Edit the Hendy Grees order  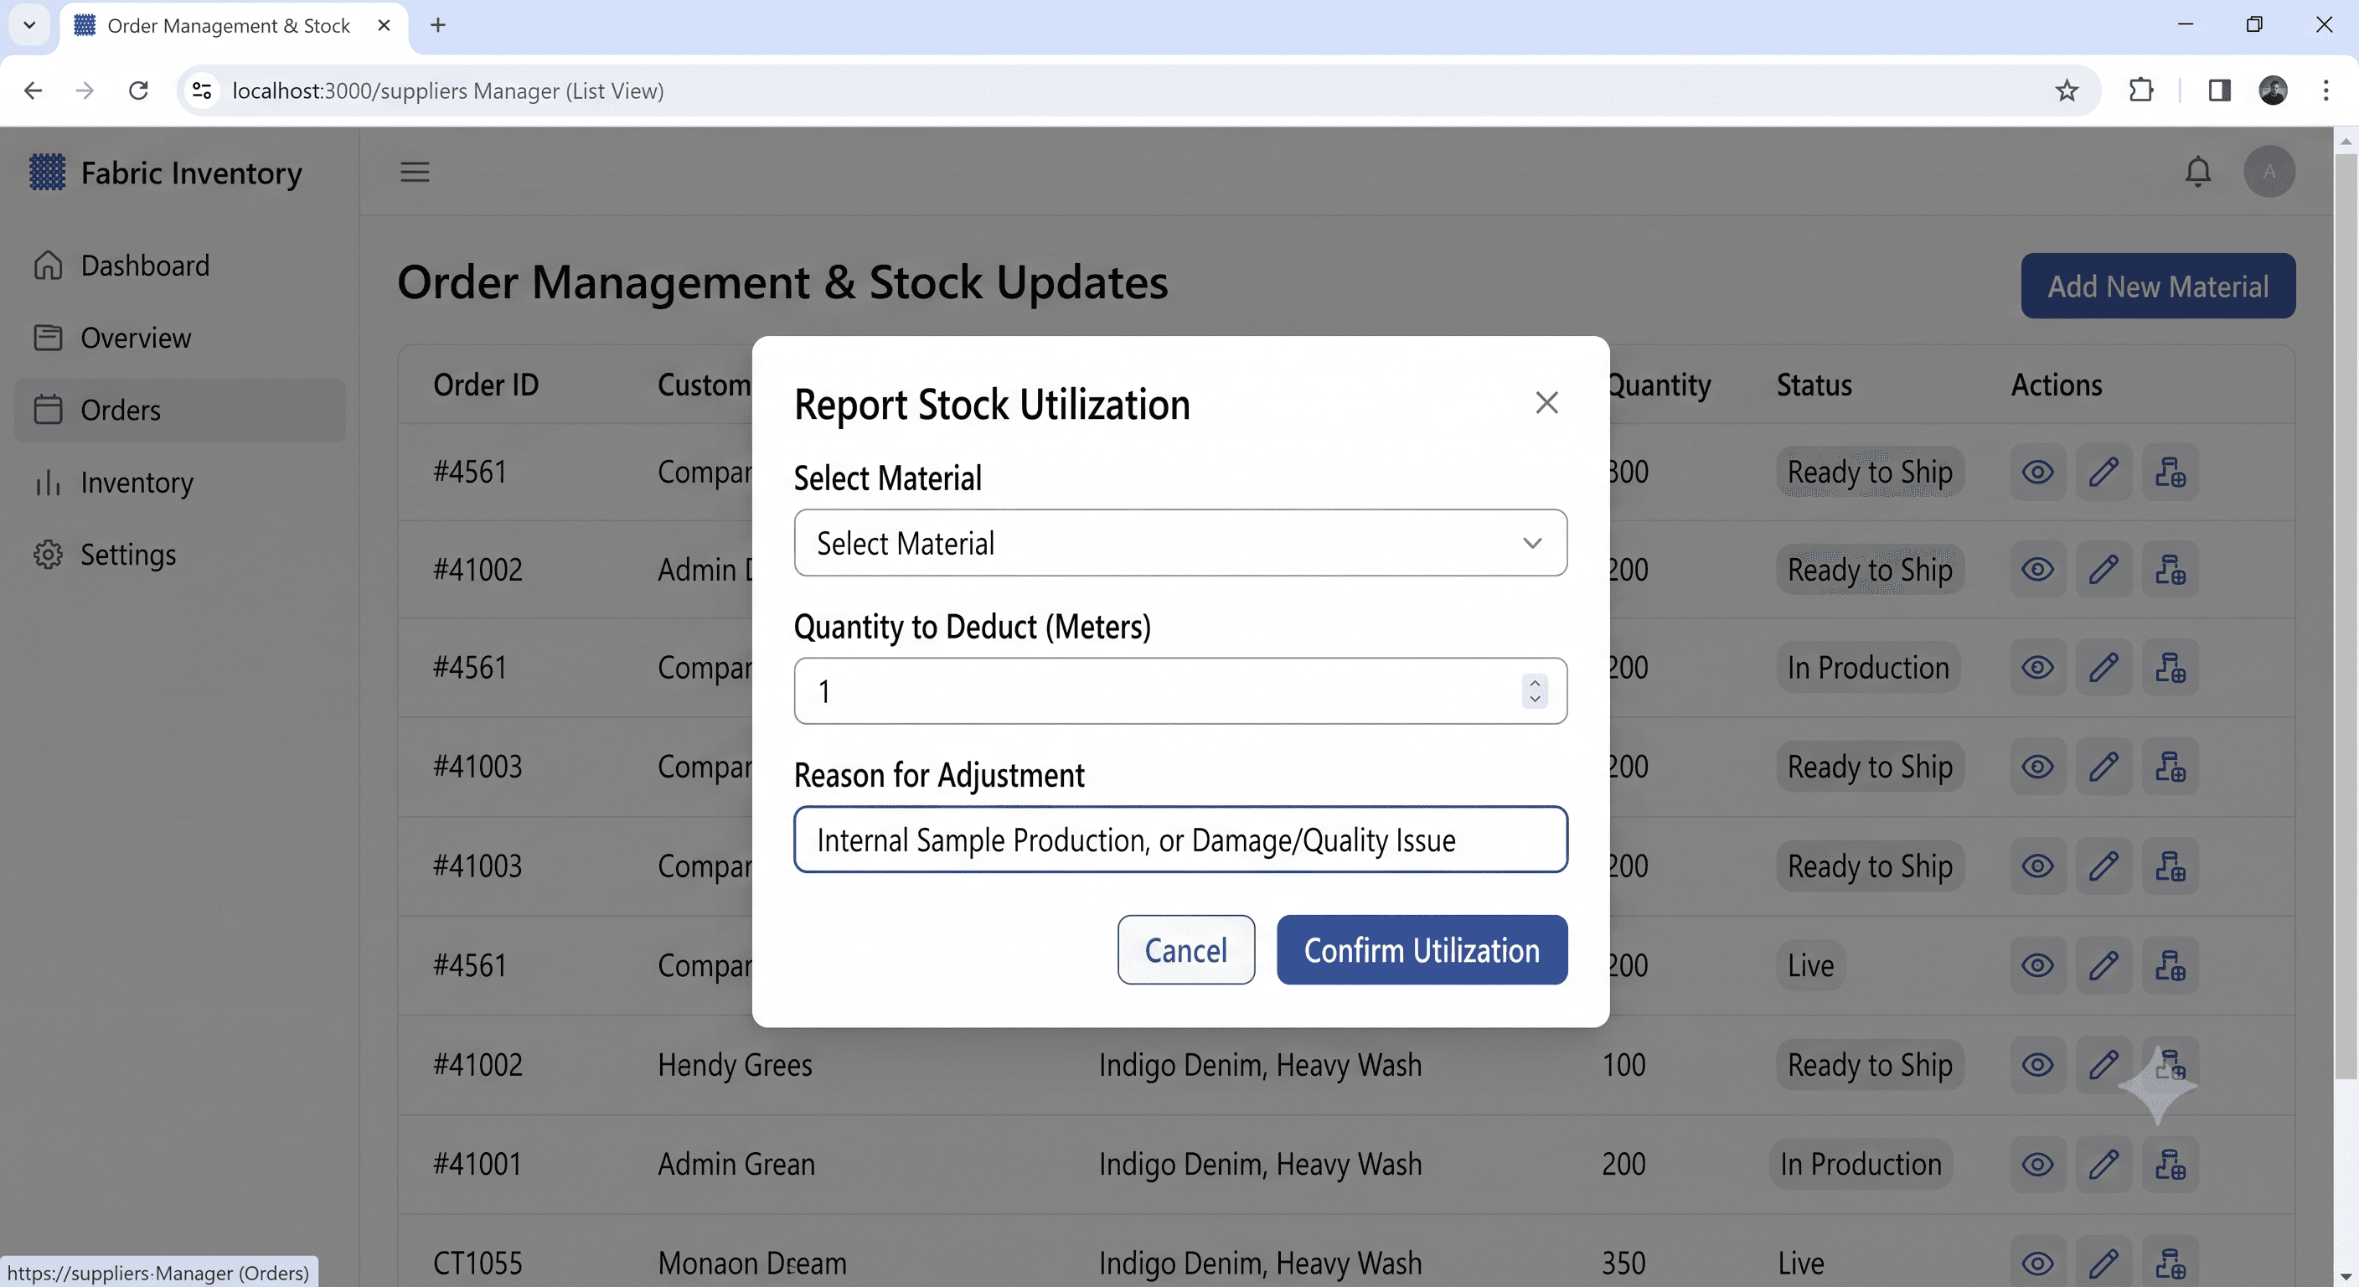coord(2103,1065)
